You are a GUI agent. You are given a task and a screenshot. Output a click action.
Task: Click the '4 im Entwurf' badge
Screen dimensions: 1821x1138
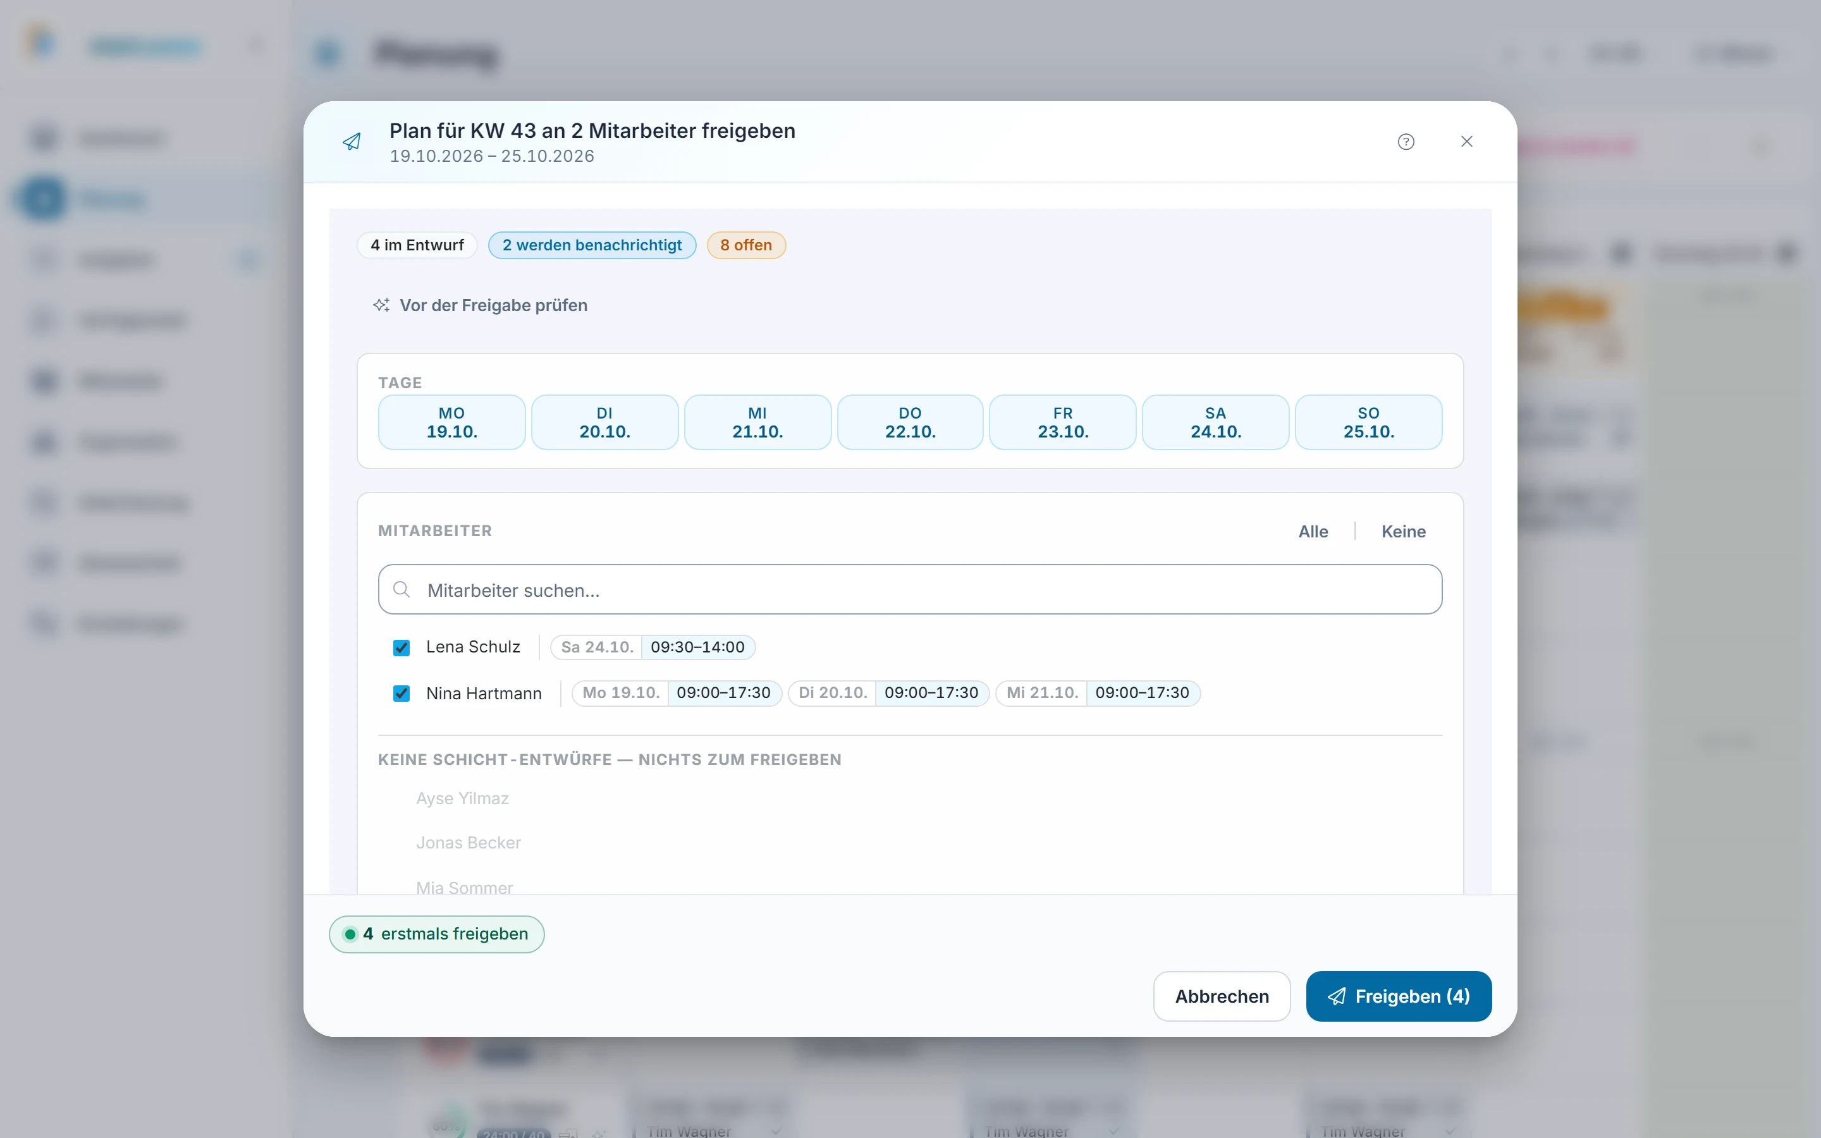(x=417, y=245)
